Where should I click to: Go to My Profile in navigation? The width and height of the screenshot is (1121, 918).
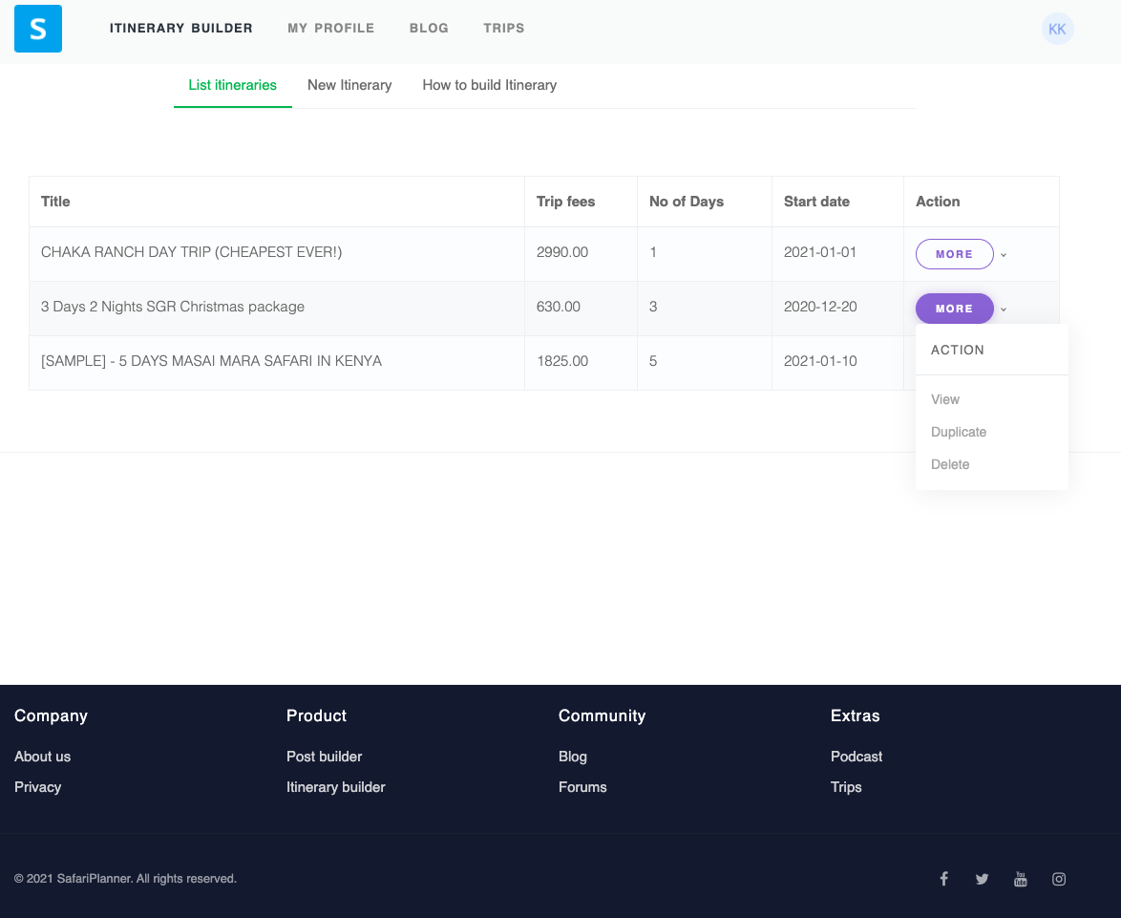pyautogui.click(x=331, y=28)
